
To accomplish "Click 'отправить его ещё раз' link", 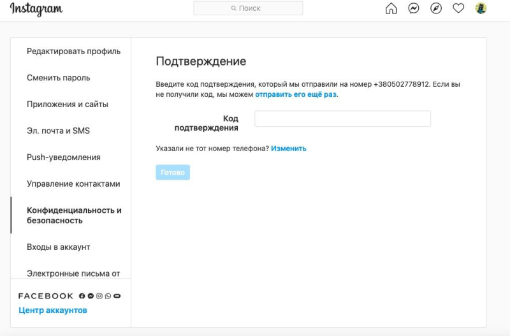I will tap(296, 94).
